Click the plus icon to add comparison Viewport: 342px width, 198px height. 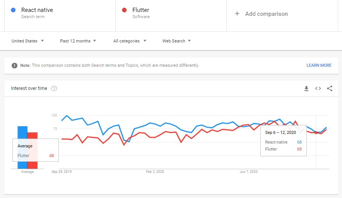click(x=237, y=14)
